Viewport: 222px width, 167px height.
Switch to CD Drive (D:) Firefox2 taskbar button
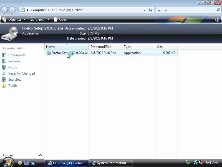click(67, 163)
